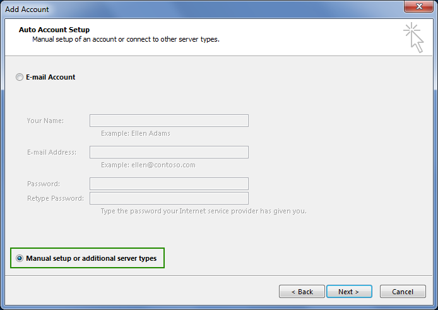Click the Add Account title bar text
Viewport: 438px width, 310px height.
tap(27, 9)
